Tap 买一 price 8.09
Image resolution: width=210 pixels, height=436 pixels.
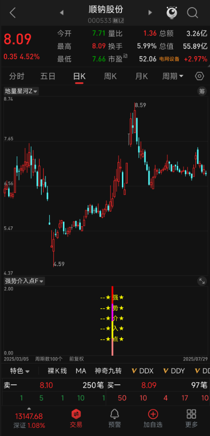149,385
